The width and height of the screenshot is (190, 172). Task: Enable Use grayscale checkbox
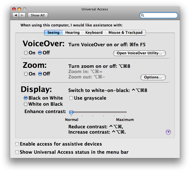(x=71, y=98)
